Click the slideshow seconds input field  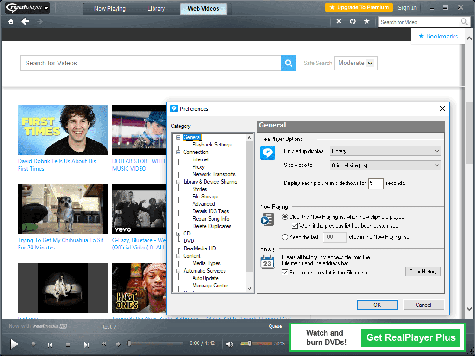376,184
